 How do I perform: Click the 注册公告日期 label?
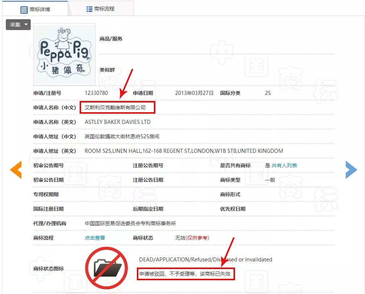[148, 180]
